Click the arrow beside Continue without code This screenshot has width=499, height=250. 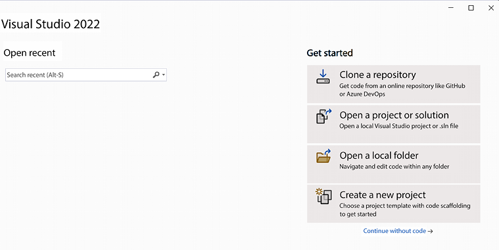pos(430,231)
